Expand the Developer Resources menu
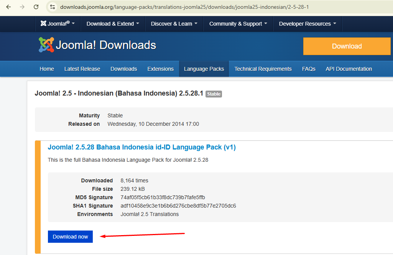The width and height of the screenshot is (393, 255). click(x=307, y=24)
